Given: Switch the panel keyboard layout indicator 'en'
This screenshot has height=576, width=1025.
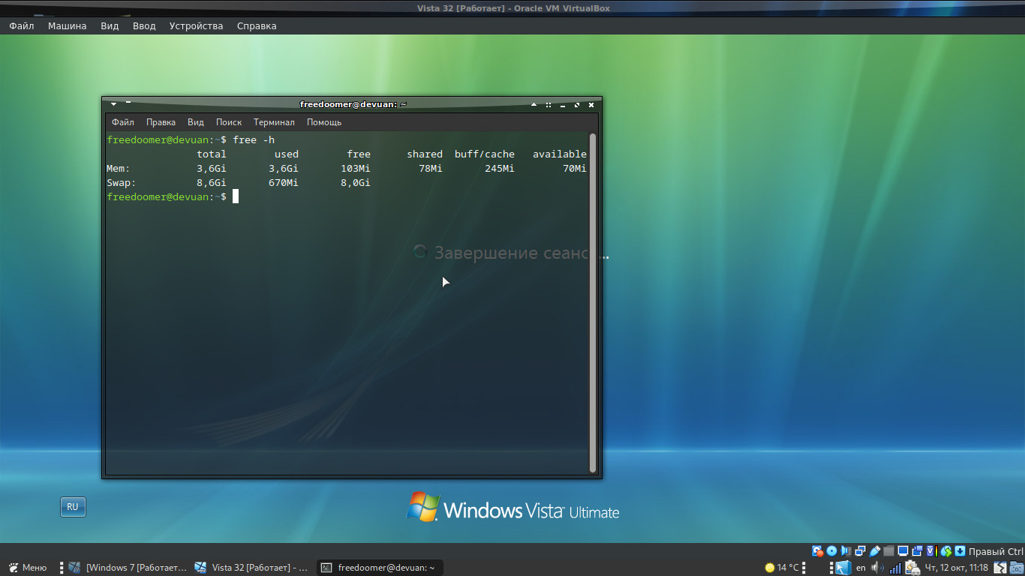Looking at the screenshot, I should pyautogui.click(x=861, y=568).
